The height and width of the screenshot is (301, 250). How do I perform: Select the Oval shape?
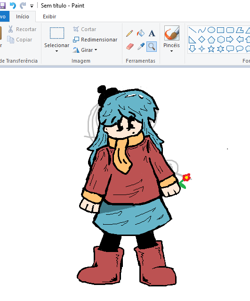(211, 30)
